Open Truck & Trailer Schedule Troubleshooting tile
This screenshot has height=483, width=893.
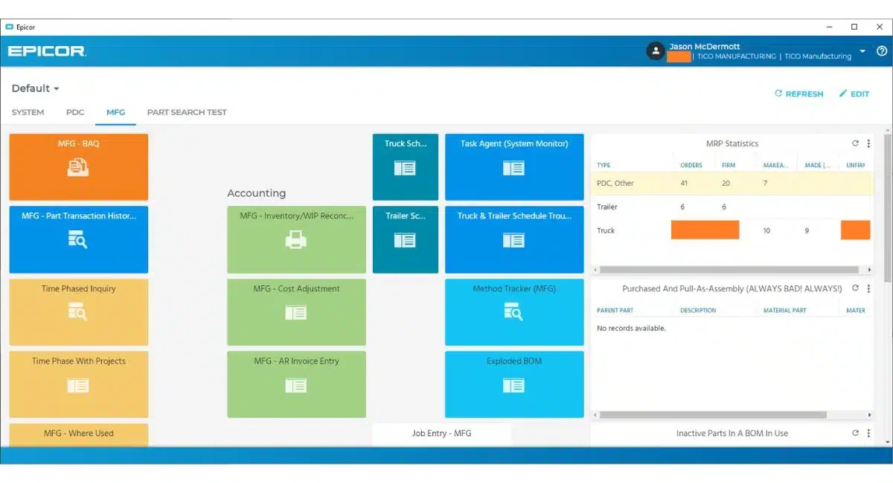(514, 239)
